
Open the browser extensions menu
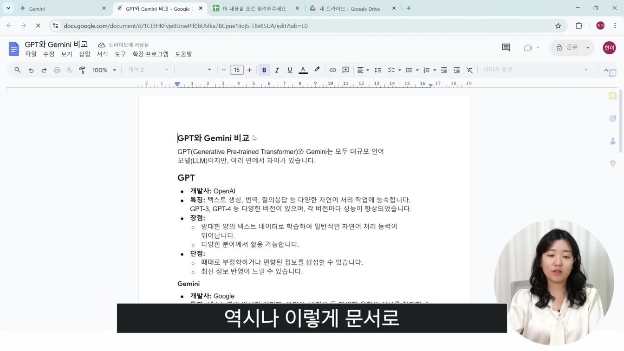click(579, 26)
